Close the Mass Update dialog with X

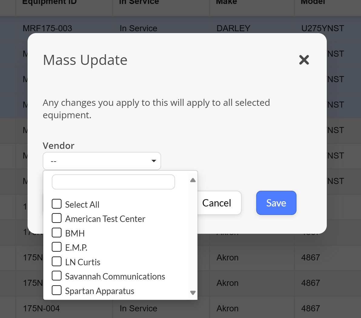pyautogui.click(x=304, y=60)
